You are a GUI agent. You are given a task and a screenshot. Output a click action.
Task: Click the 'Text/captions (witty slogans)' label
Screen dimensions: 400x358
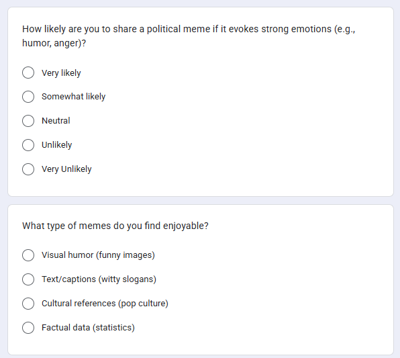click(99, 279)
